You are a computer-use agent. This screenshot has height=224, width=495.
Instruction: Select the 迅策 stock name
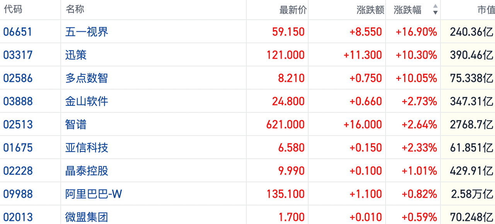(x=76, y=55)
